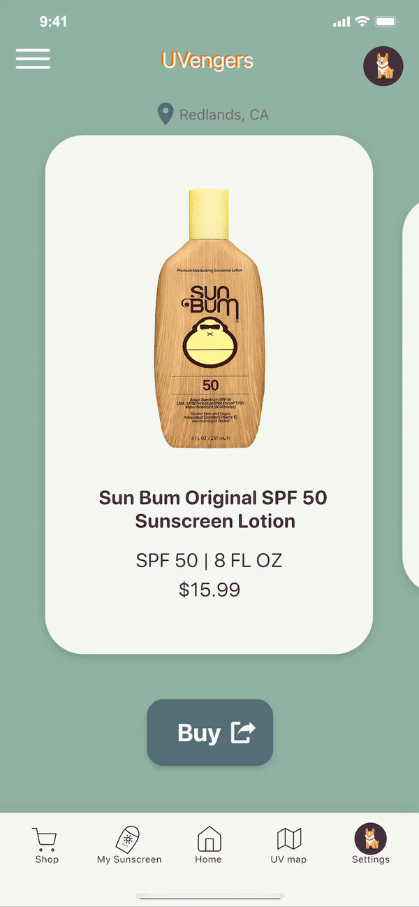Tap the $15.99 price text

click(x=209, y=590)
